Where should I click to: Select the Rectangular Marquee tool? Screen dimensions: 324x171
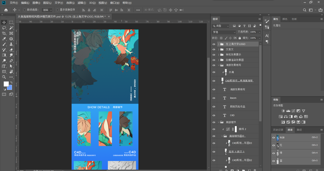11,22
